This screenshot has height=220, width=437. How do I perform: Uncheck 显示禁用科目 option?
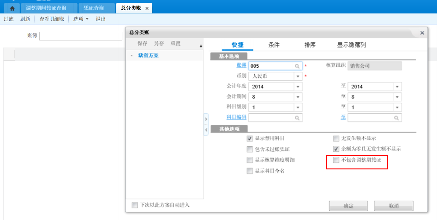tap(250, 139)
